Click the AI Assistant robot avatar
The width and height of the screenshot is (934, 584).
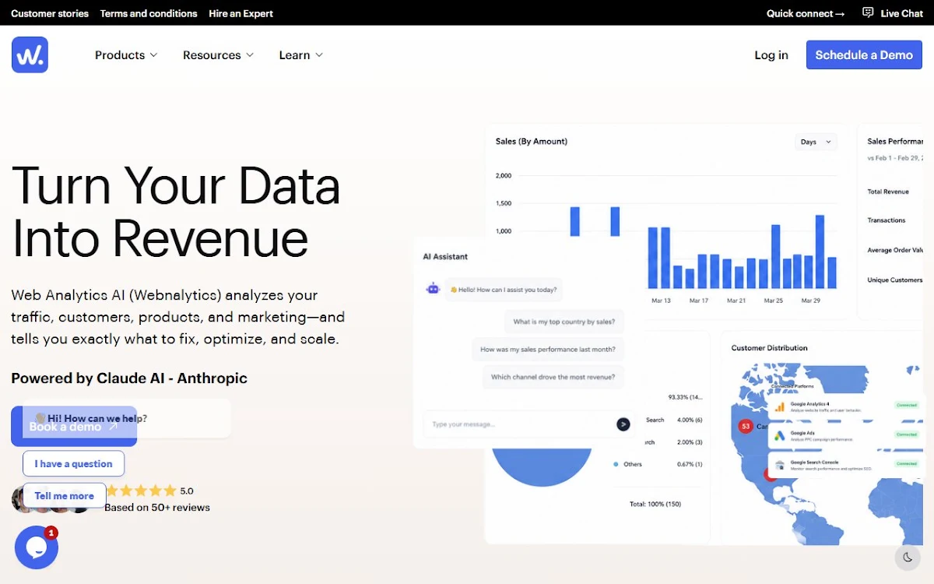[433, 289]
